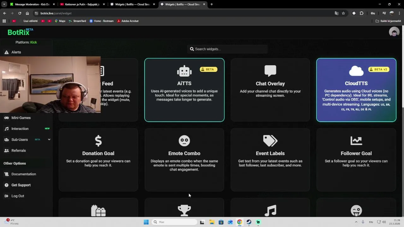The width and height of the screenshot is (404, 227).
Task: Open the Kaikki kirjanmerkit bookmarks folder
Action: (x=388, y=21)
